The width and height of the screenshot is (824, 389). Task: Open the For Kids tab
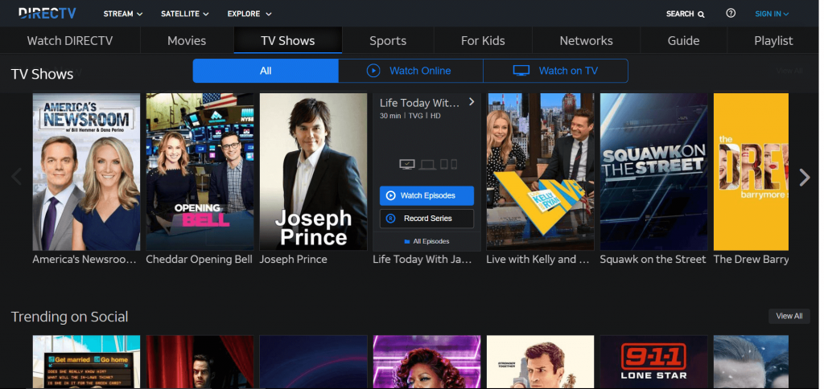(483, 40)
